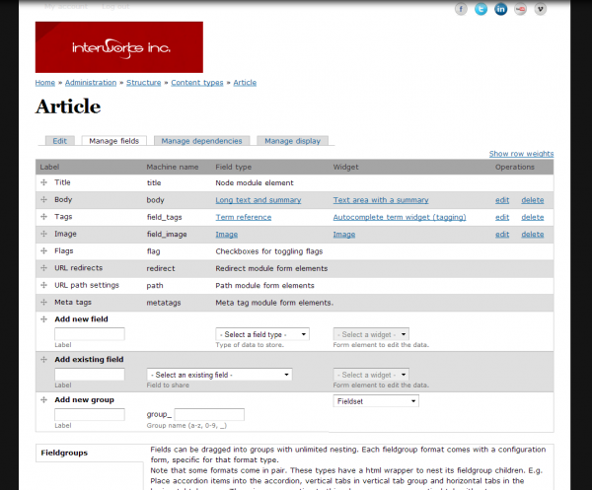Switch to the Edit tab
Image resolution: width=592 pixels, height=490 pixels.
[59, 141]
